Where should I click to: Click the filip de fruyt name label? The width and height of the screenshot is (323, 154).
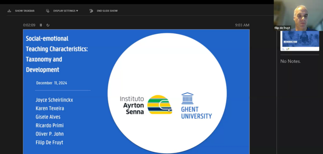(x=282, y=28)
